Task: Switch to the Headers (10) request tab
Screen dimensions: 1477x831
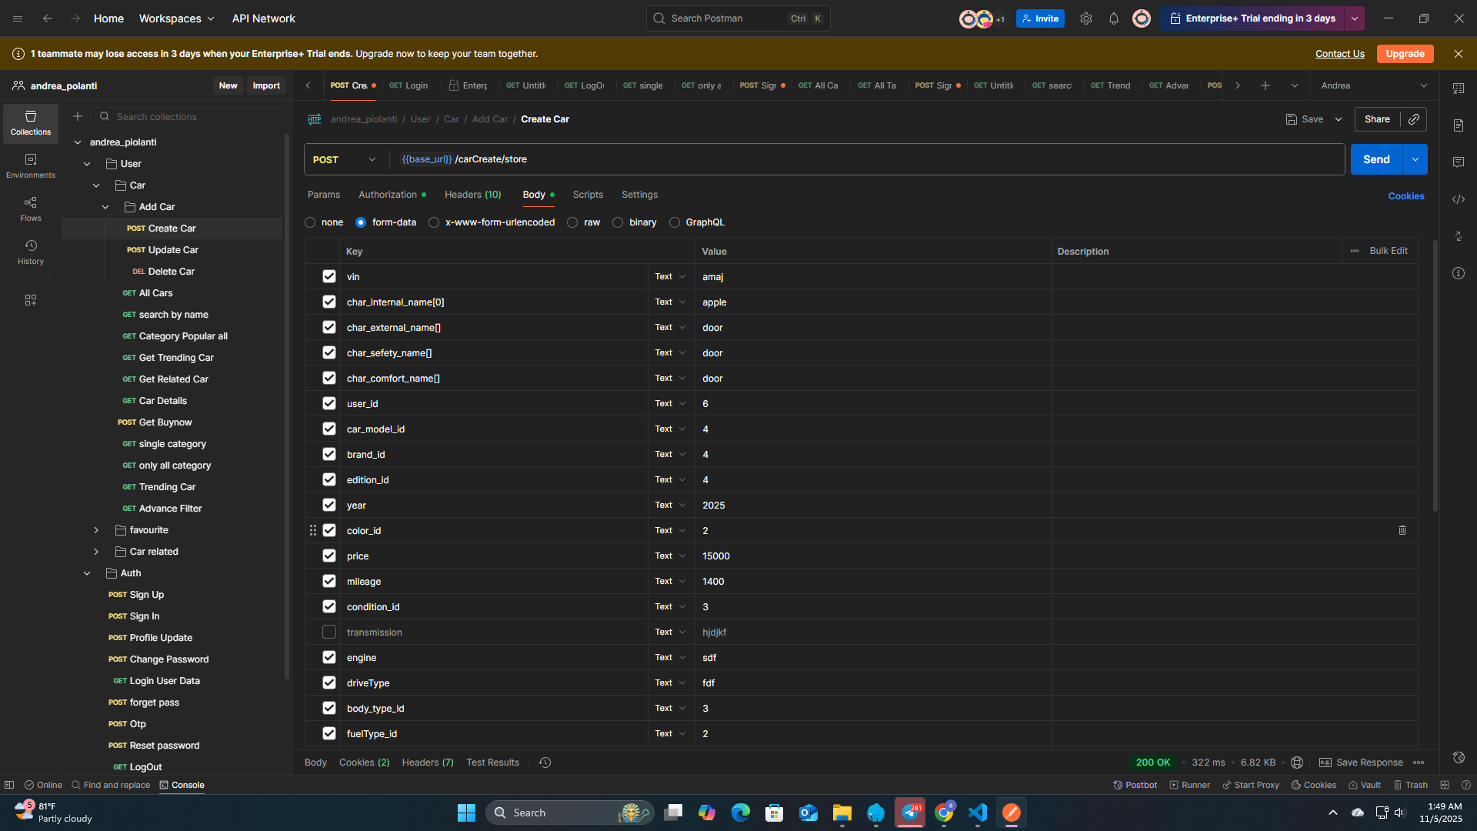Action: point(473,195)
